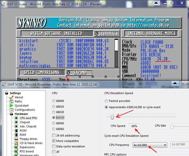Click the CD & Hard drives icon
The width and height of the screenshot is (189, 156).
(16, 143)
